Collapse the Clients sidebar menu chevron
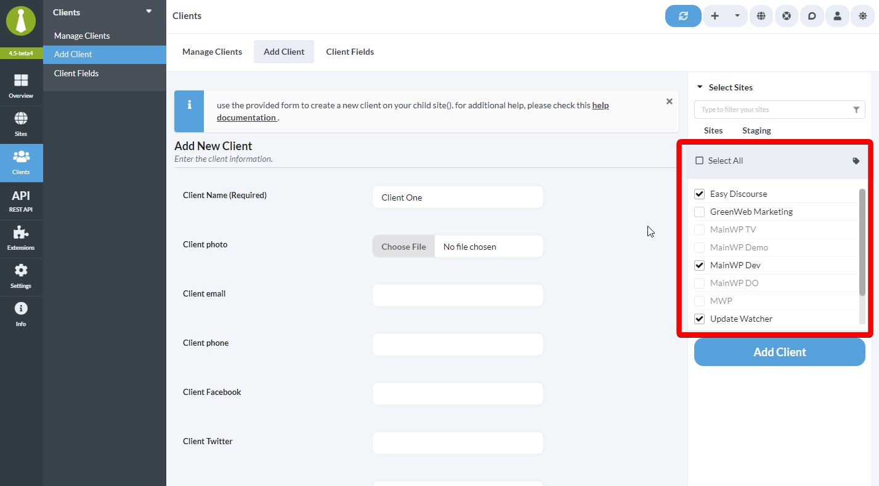Image resolution: width=879 pixels, height=486 pixels. point(148,12)
